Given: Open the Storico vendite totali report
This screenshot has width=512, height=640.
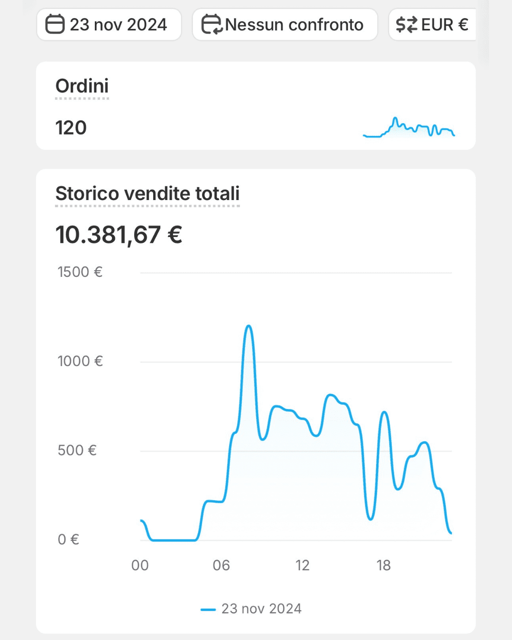Looking at the screenshot, I should 147,193.
